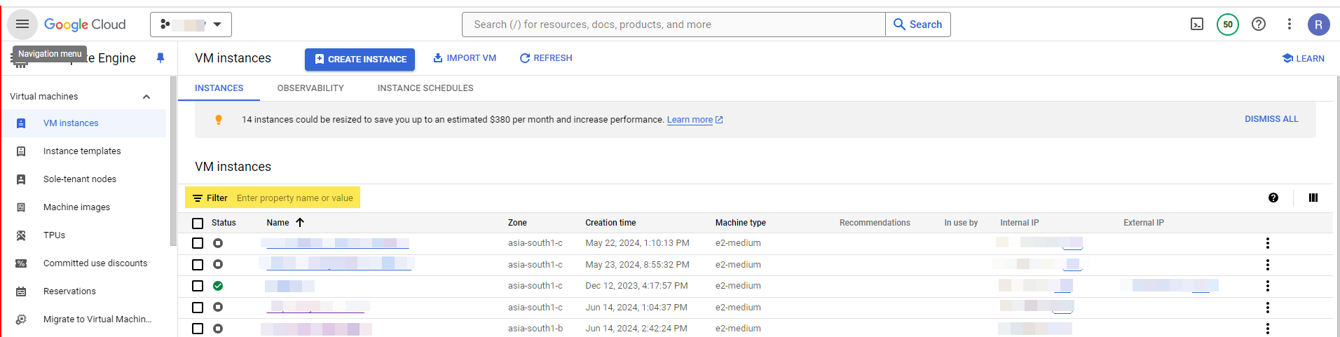Open more actions for Dec 12, 2023 instance
Viewport: 1340px width, 337px height.
click(x=1267, y=286)
